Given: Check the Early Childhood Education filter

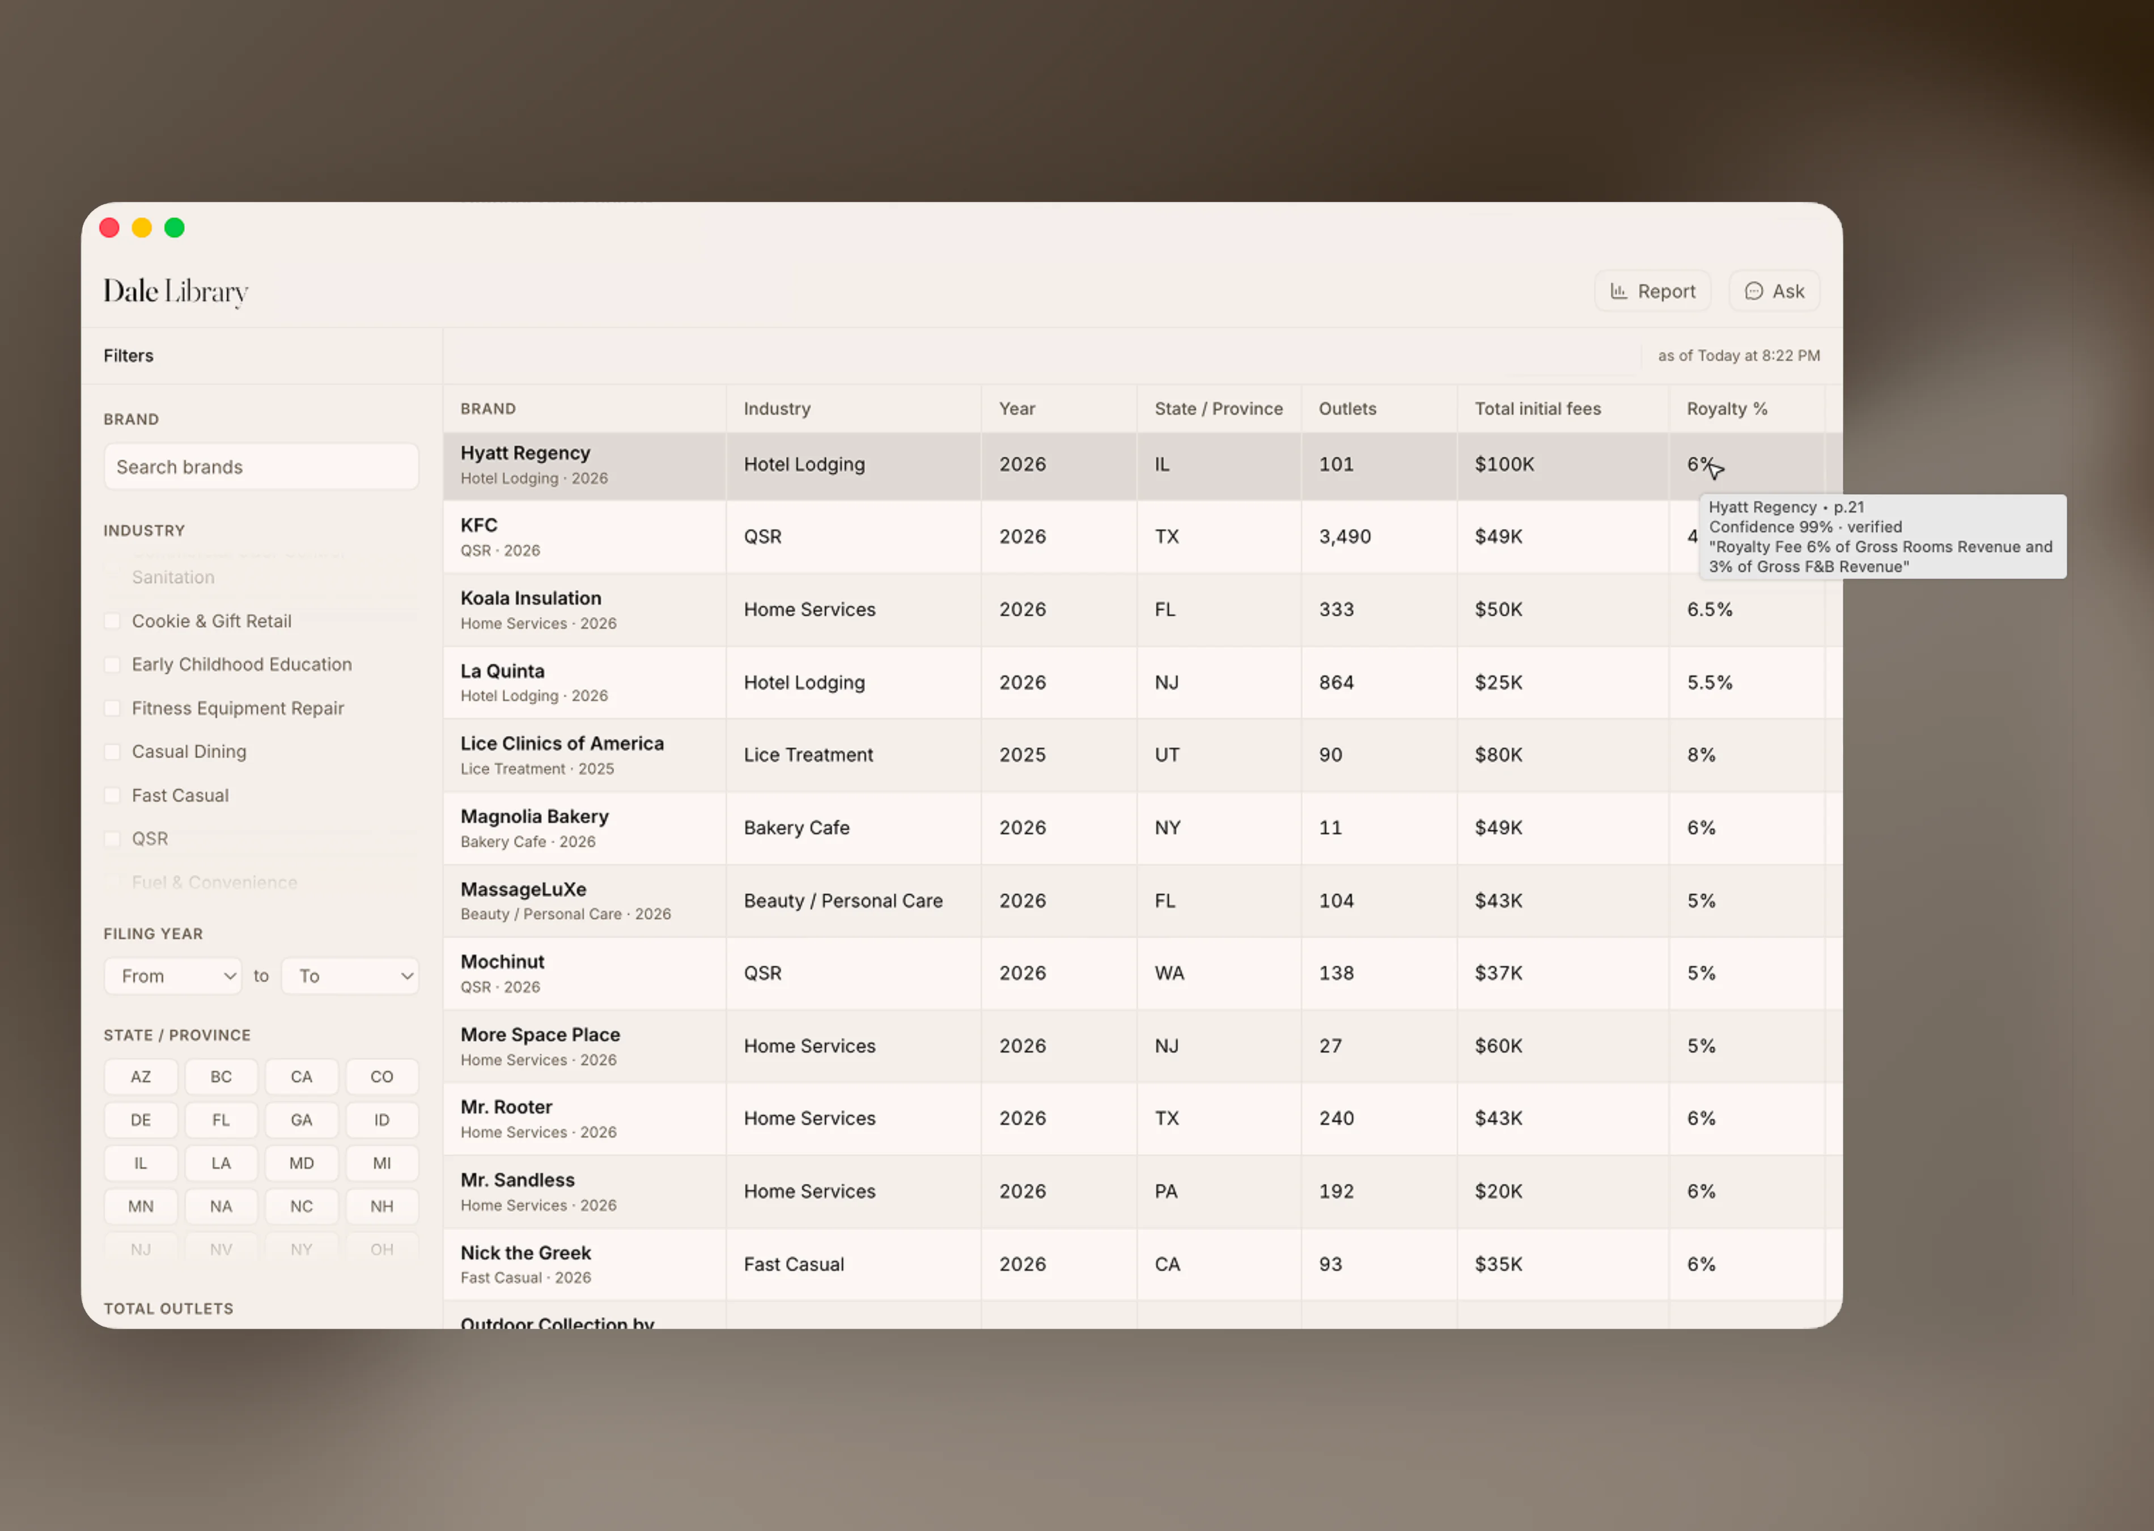Looking at the screenshot, I should pos(112,665).
